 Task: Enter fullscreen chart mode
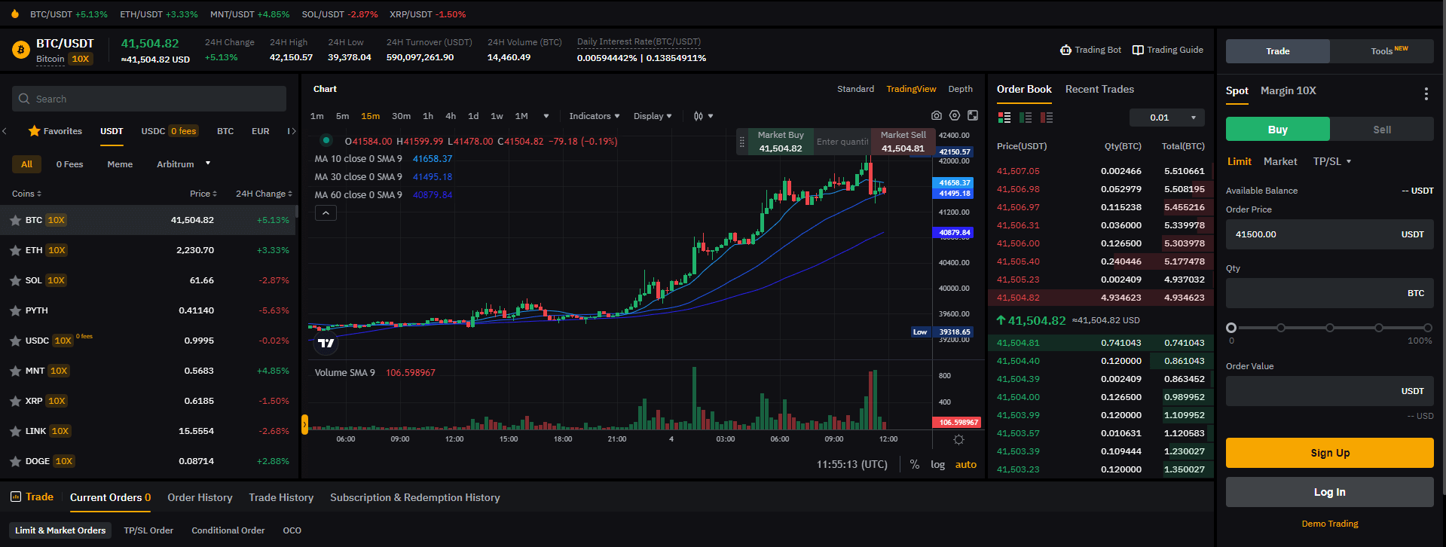tap(973, 116)
